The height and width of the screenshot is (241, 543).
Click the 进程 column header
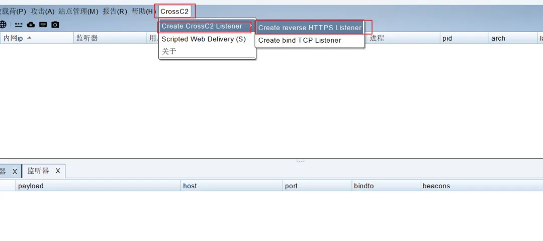pos(403,38)
